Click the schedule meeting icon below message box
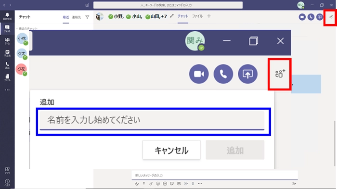The width and height of the screenshot is (337, 189). [x=179, y=184]
